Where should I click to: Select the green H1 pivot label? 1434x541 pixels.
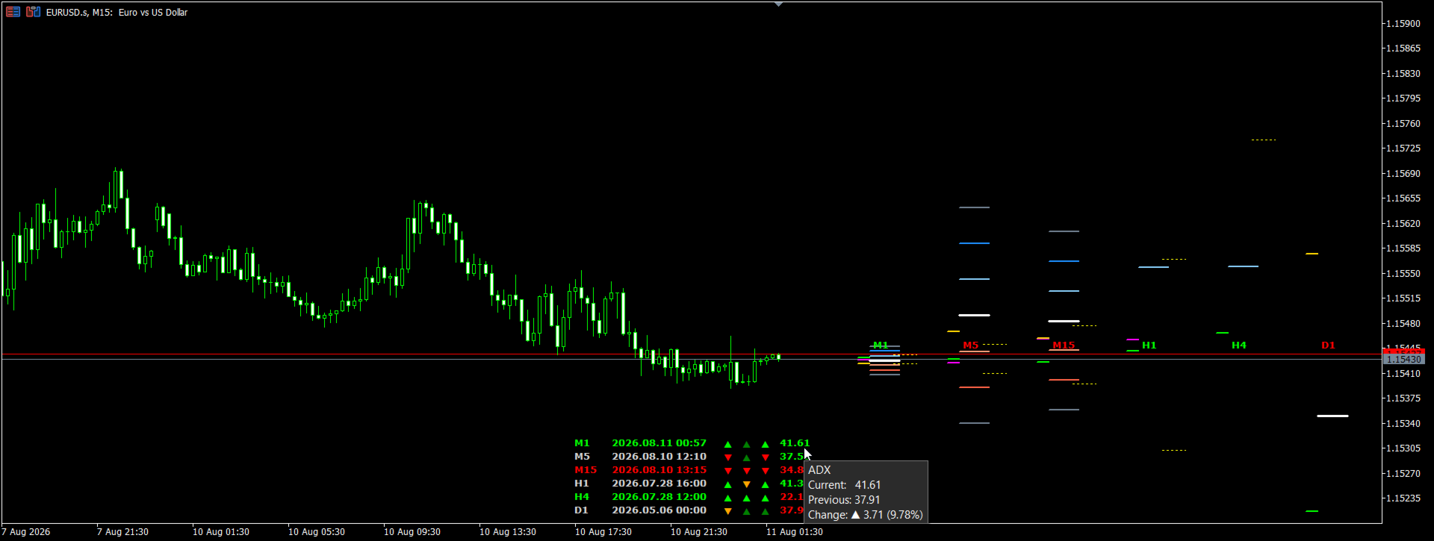1149,345
